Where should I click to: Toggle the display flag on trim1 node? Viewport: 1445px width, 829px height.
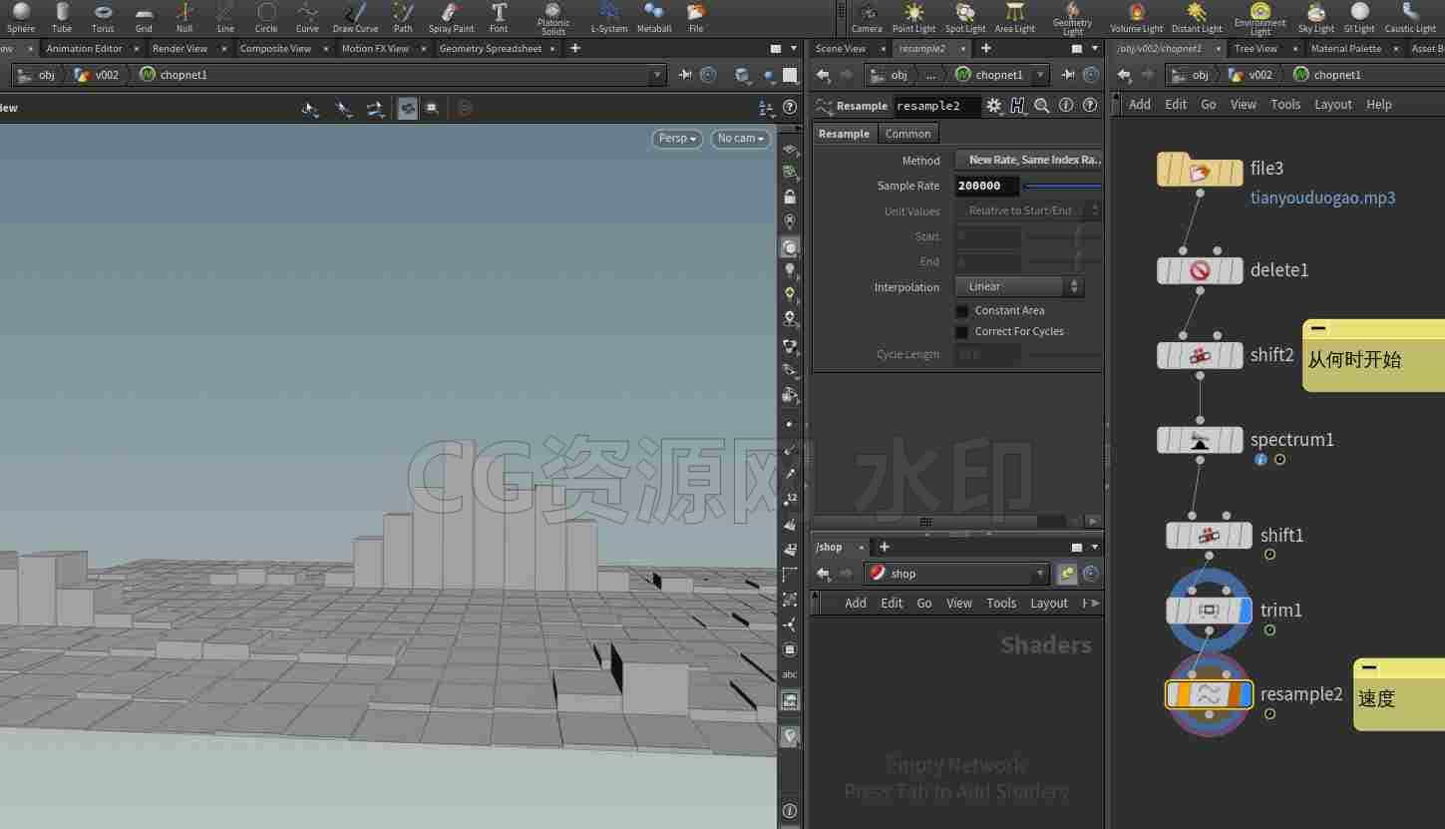1244,611
